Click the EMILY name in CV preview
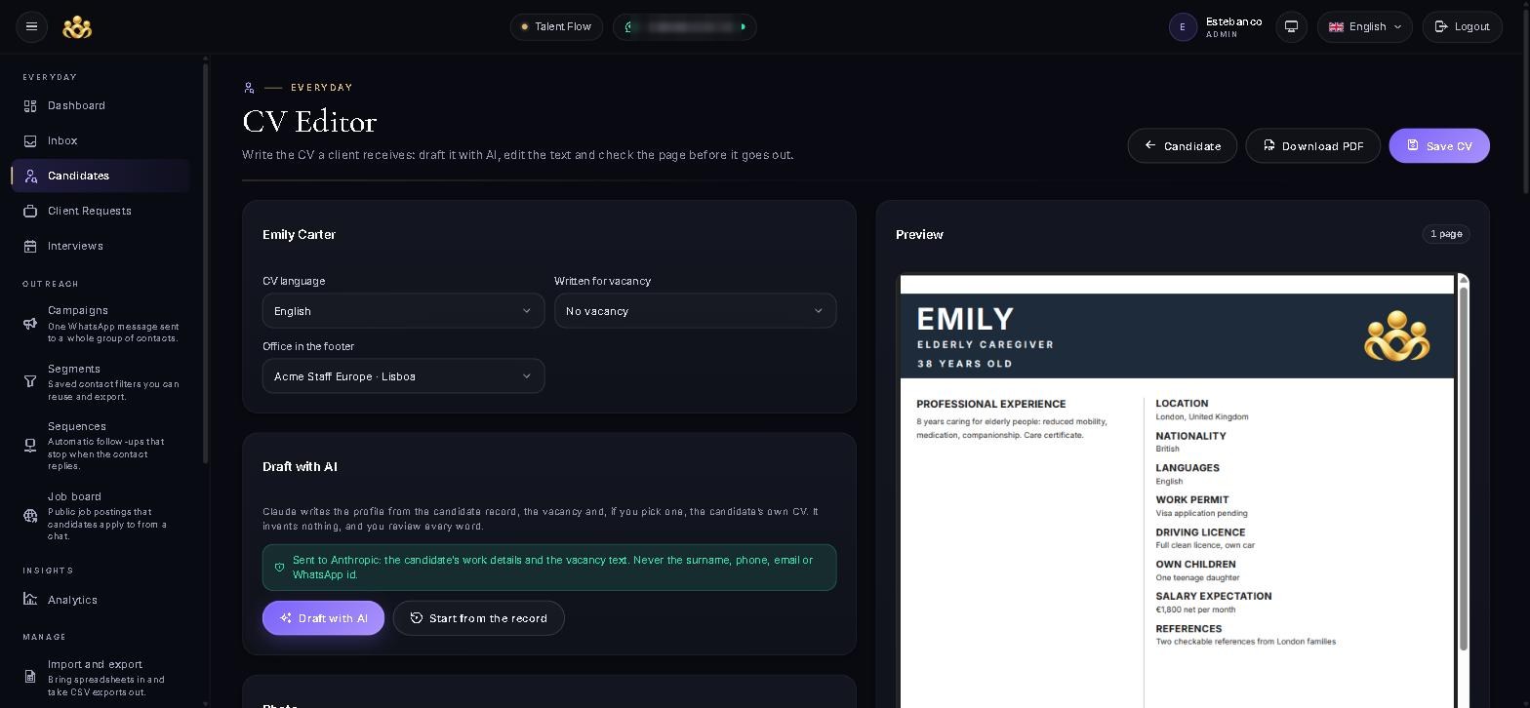 click(965, 319)
